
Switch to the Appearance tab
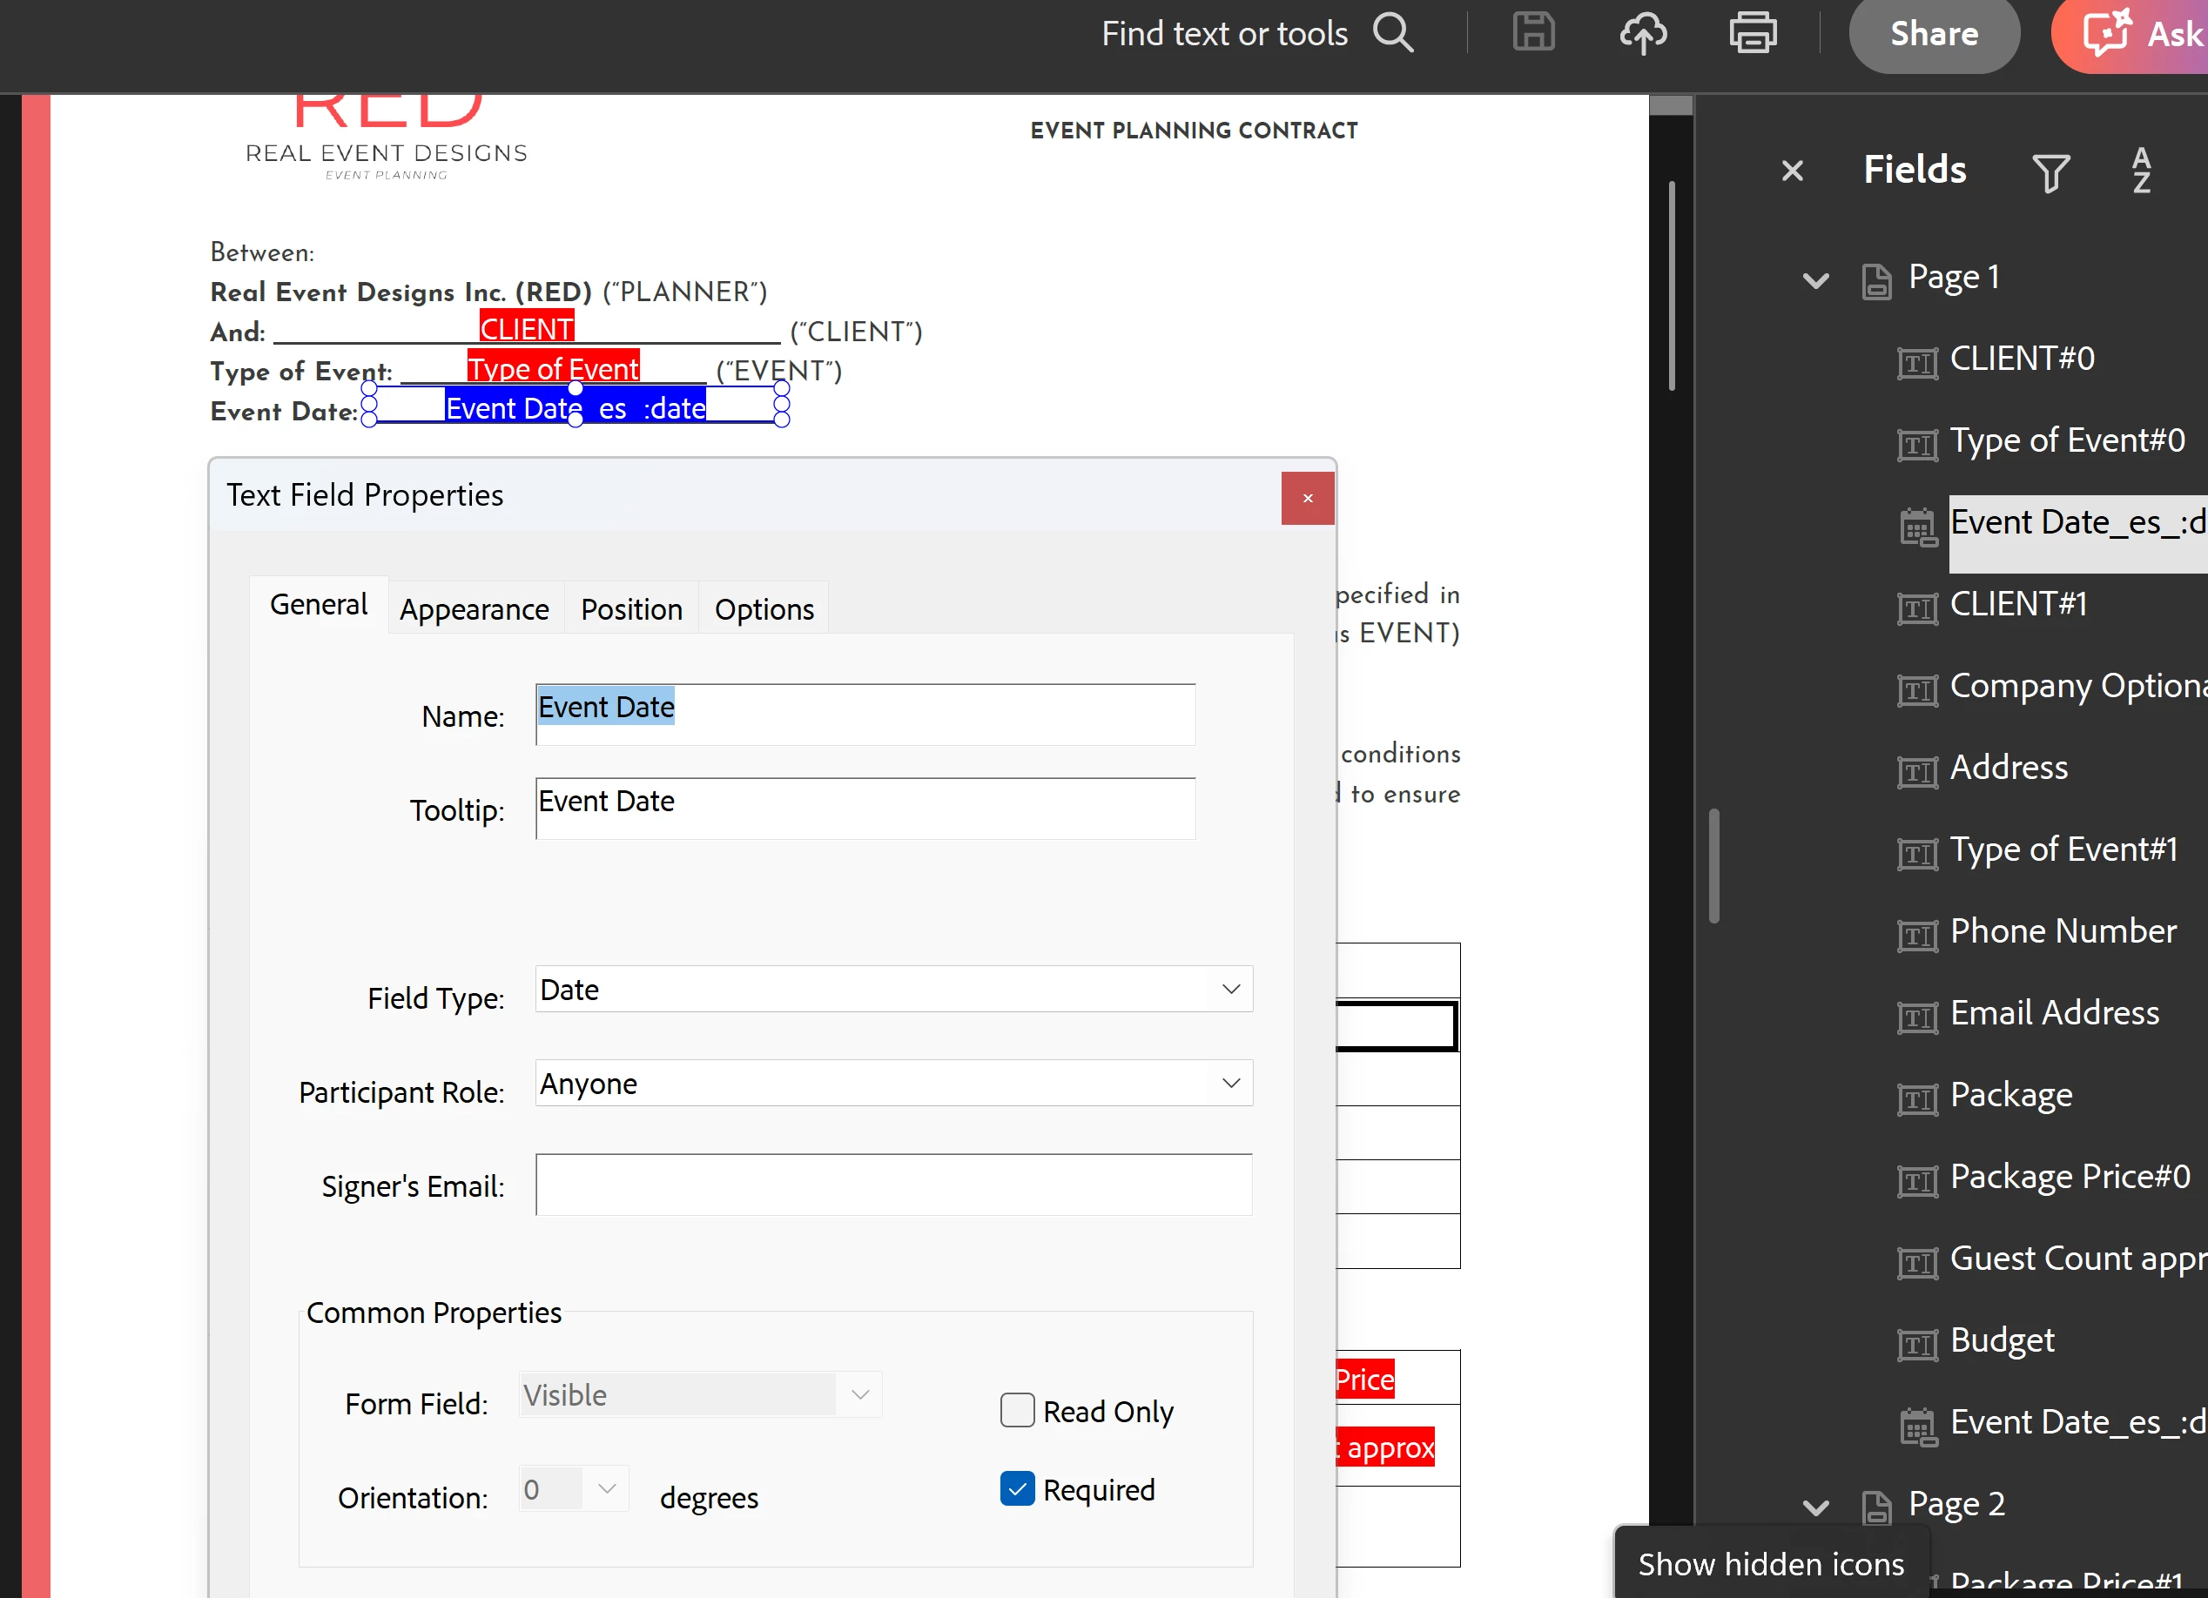(475, 609)
